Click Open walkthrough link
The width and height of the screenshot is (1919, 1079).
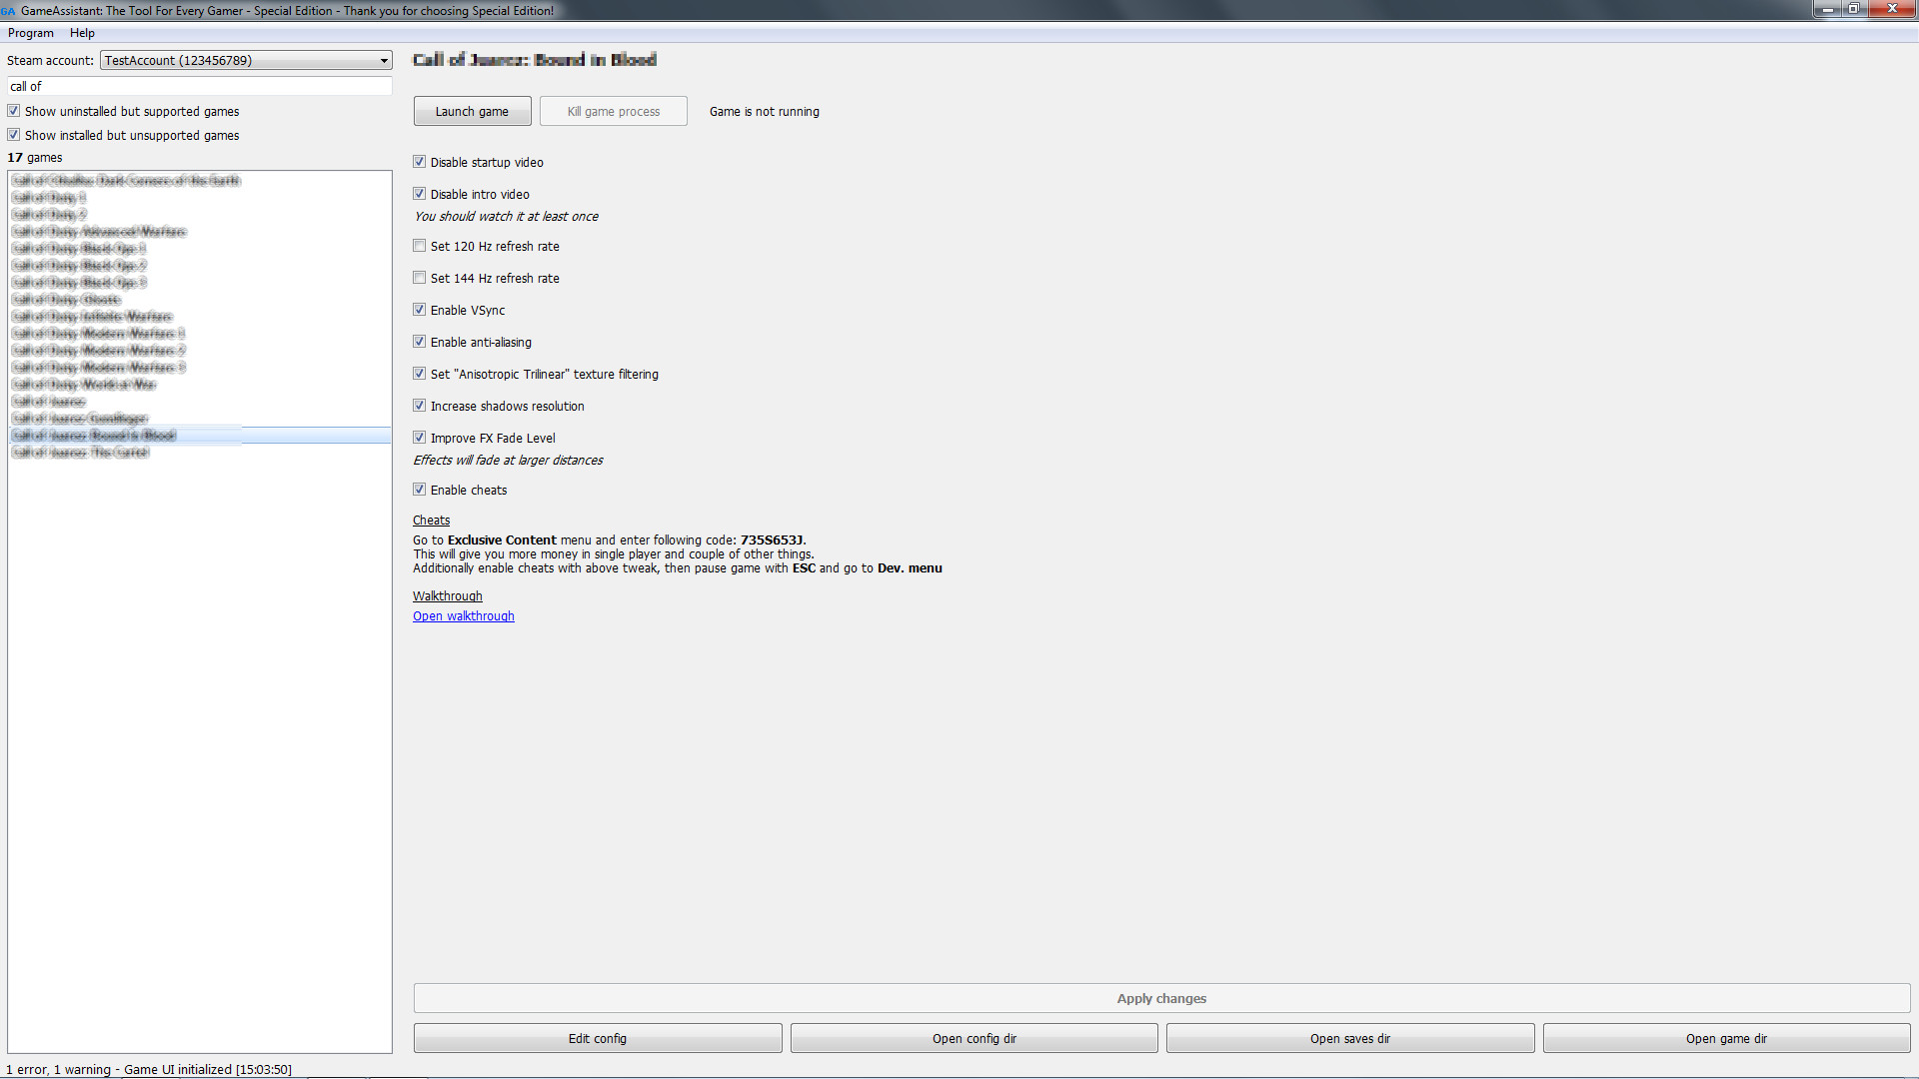(x=464, y=615)
